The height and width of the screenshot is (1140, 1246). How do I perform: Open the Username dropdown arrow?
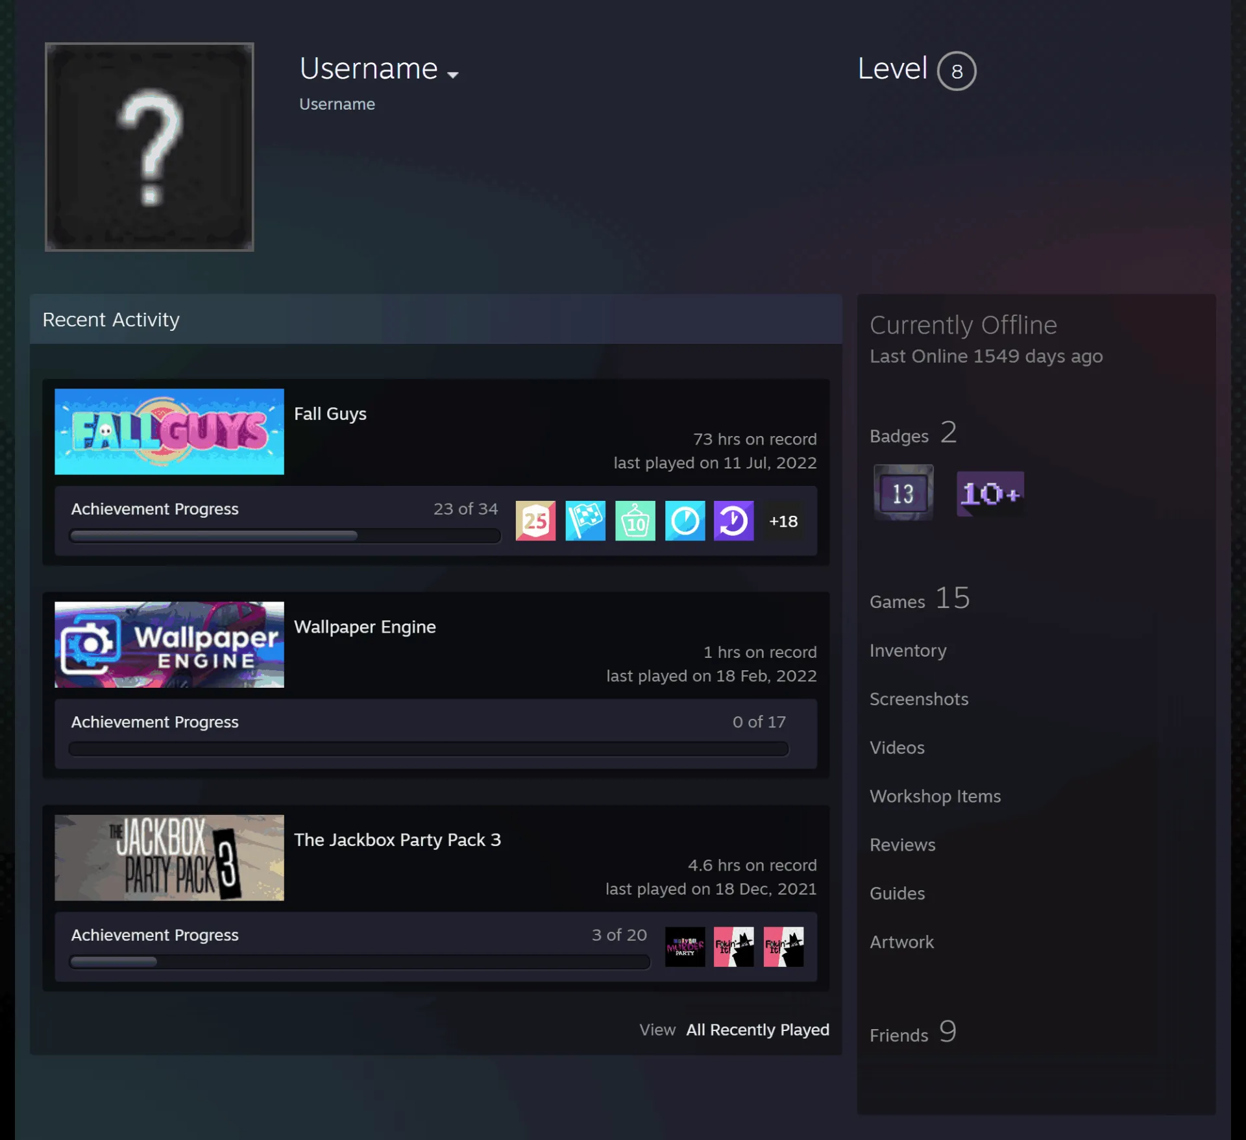point(453,75)
